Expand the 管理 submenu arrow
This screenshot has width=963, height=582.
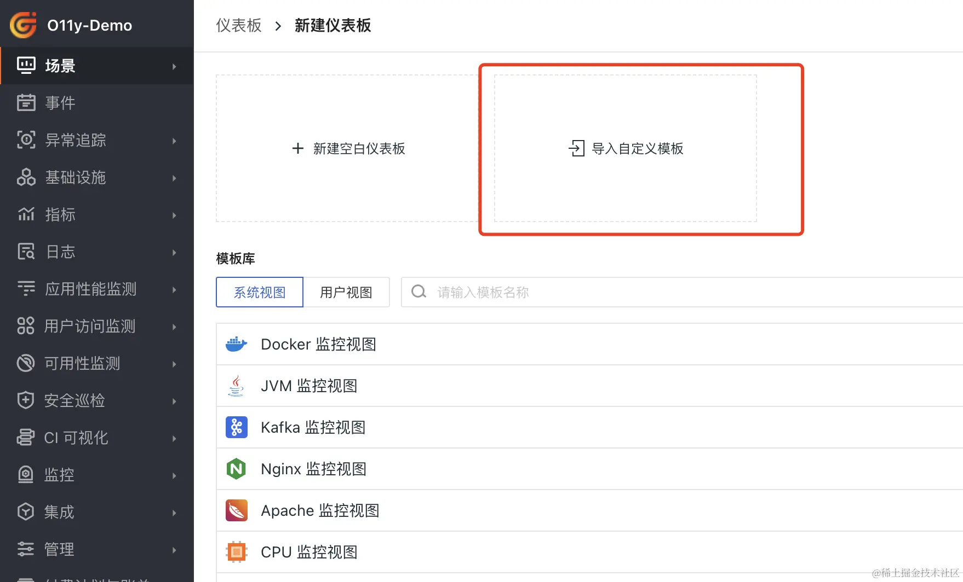[x=174, y=550]
